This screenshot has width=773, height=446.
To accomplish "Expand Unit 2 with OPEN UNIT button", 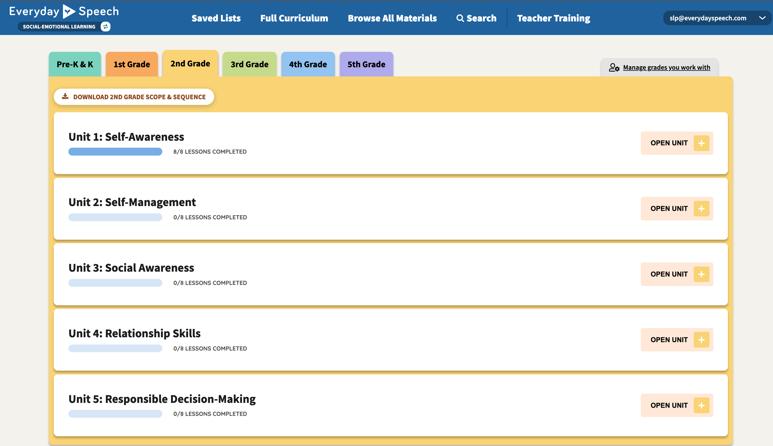I will (x=677, y=208).
